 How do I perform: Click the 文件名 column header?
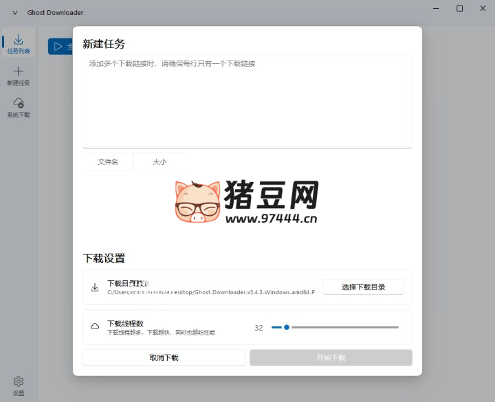tap(108, 162)
